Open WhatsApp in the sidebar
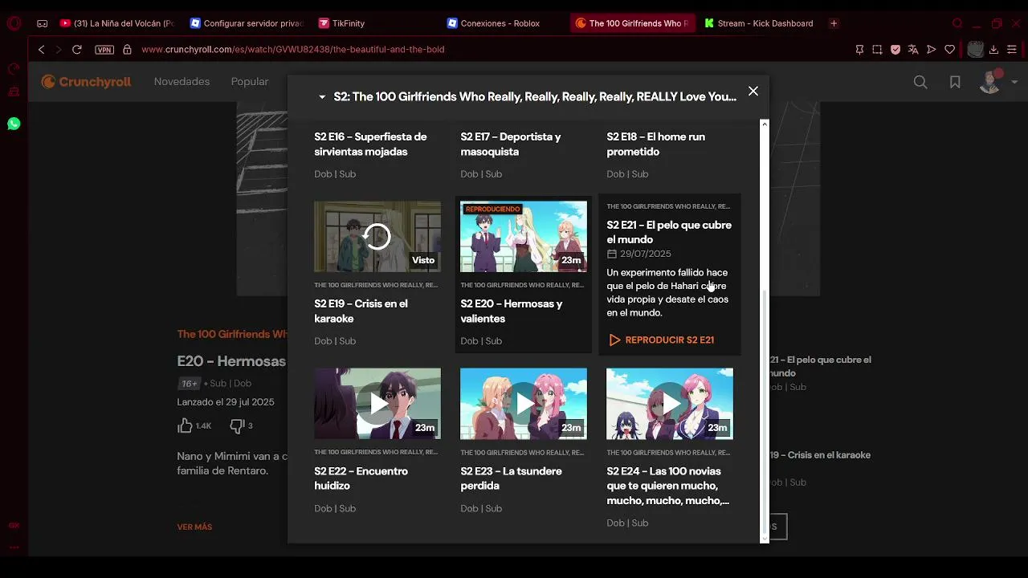 click(14, 124)
